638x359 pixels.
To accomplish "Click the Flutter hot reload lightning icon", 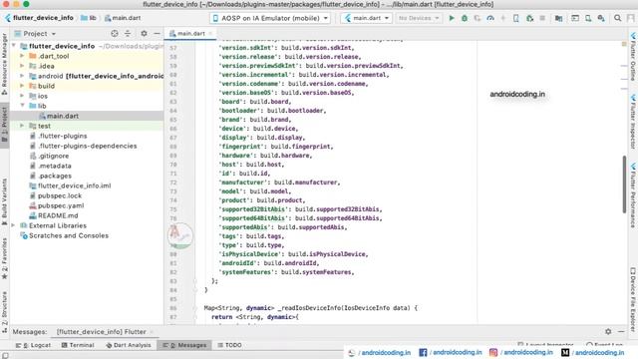I will click(503, 18).
